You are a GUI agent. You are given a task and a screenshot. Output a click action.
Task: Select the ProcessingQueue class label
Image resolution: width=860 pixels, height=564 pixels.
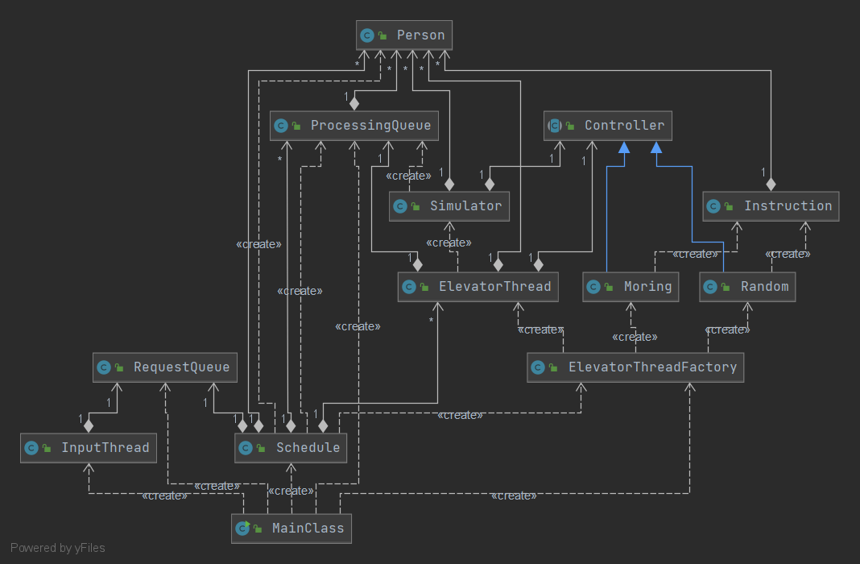point(370,125)
